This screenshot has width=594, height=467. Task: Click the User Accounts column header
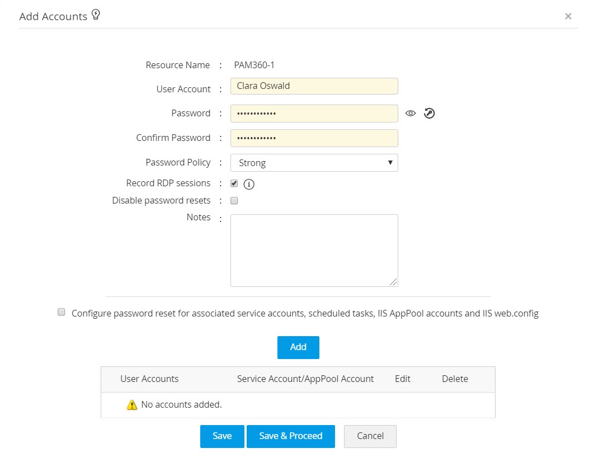click(149, 379)
